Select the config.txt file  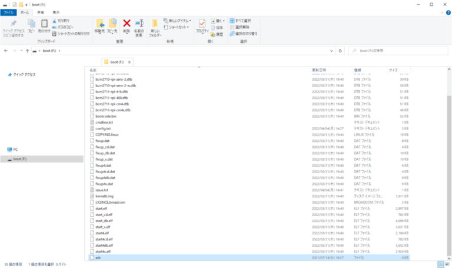(x=104, y=128)
